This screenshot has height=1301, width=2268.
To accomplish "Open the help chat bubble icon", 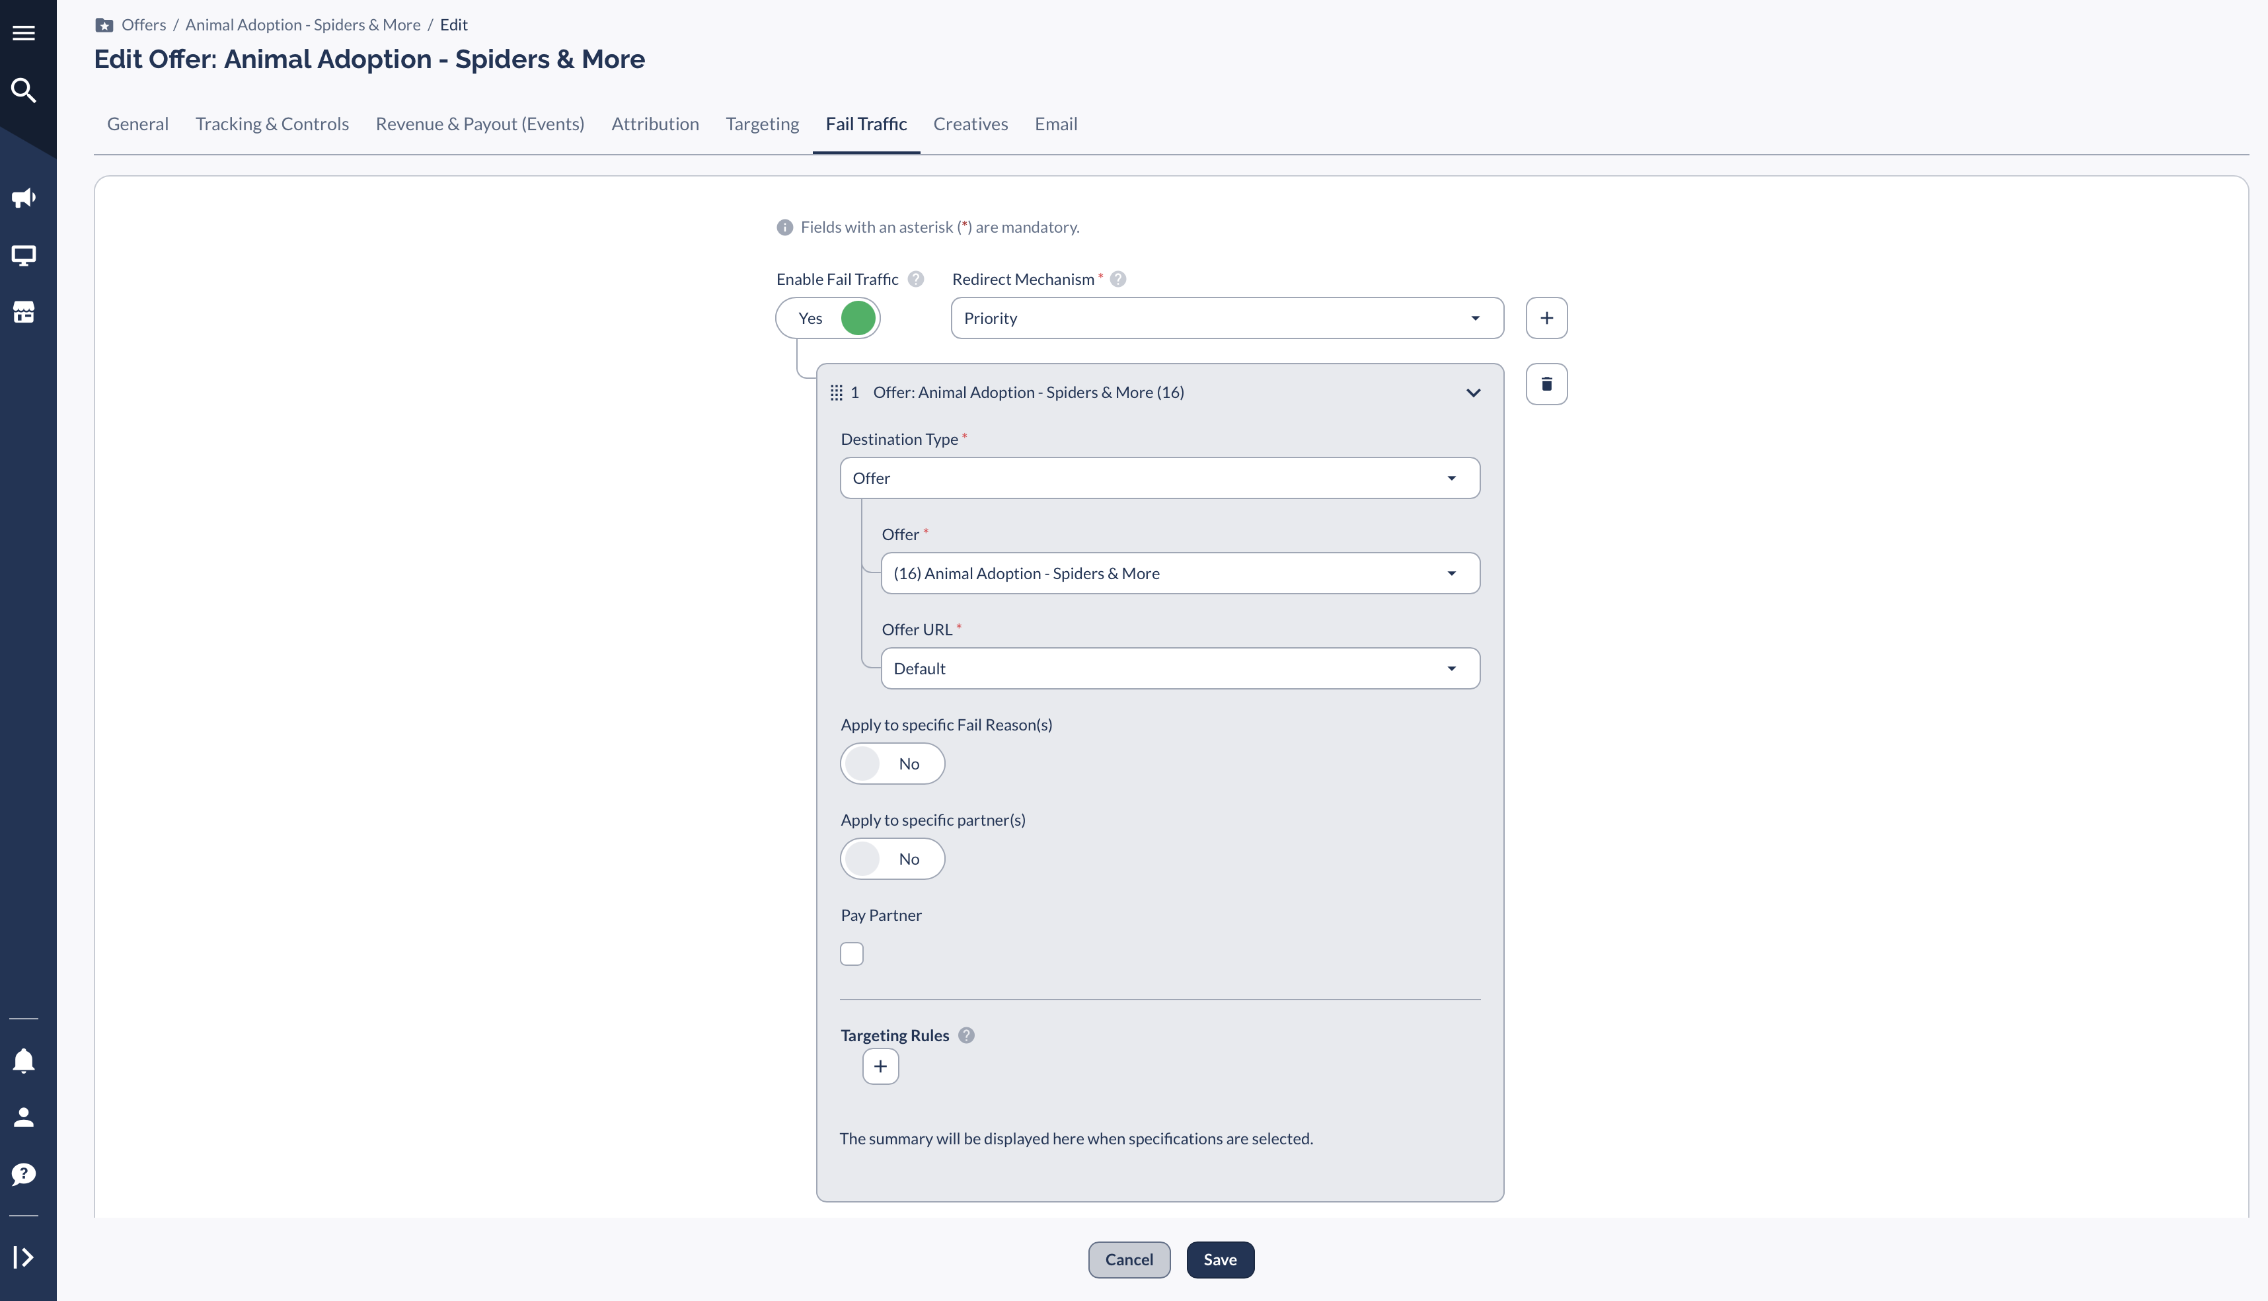I will [24, 1174].
